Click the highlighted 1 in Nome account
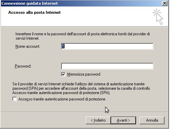The width and height of the screenshot is (170, 130). 63,46
